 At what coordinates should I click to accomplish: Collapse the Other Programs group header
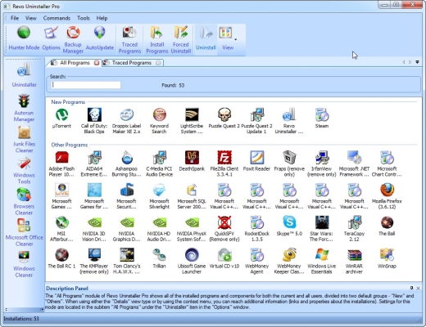pos(70,145)
